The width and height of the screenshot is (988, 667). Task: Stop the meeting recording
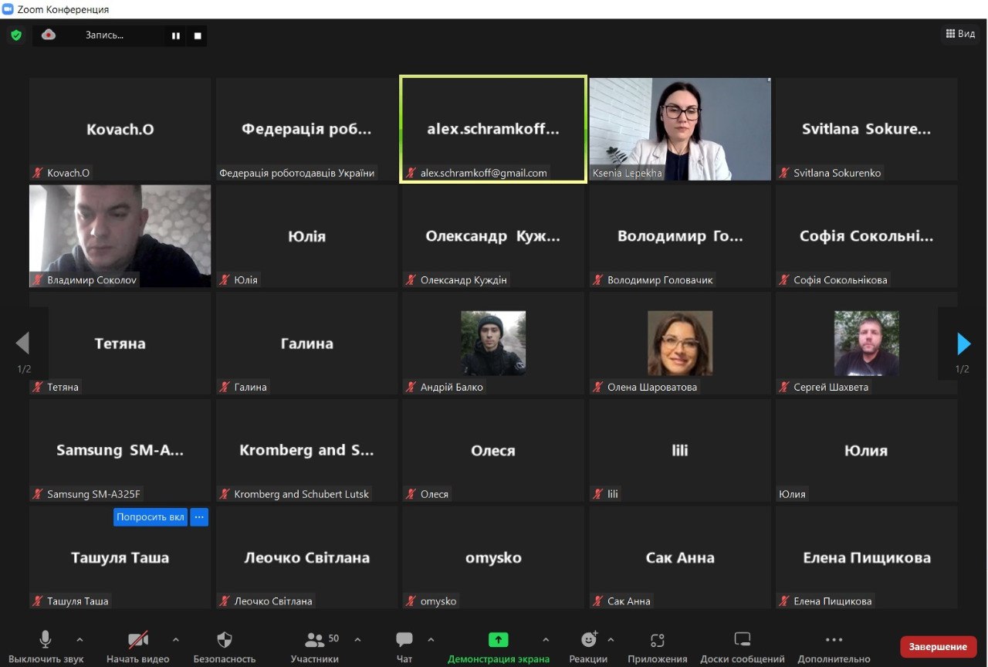[198, 36]
